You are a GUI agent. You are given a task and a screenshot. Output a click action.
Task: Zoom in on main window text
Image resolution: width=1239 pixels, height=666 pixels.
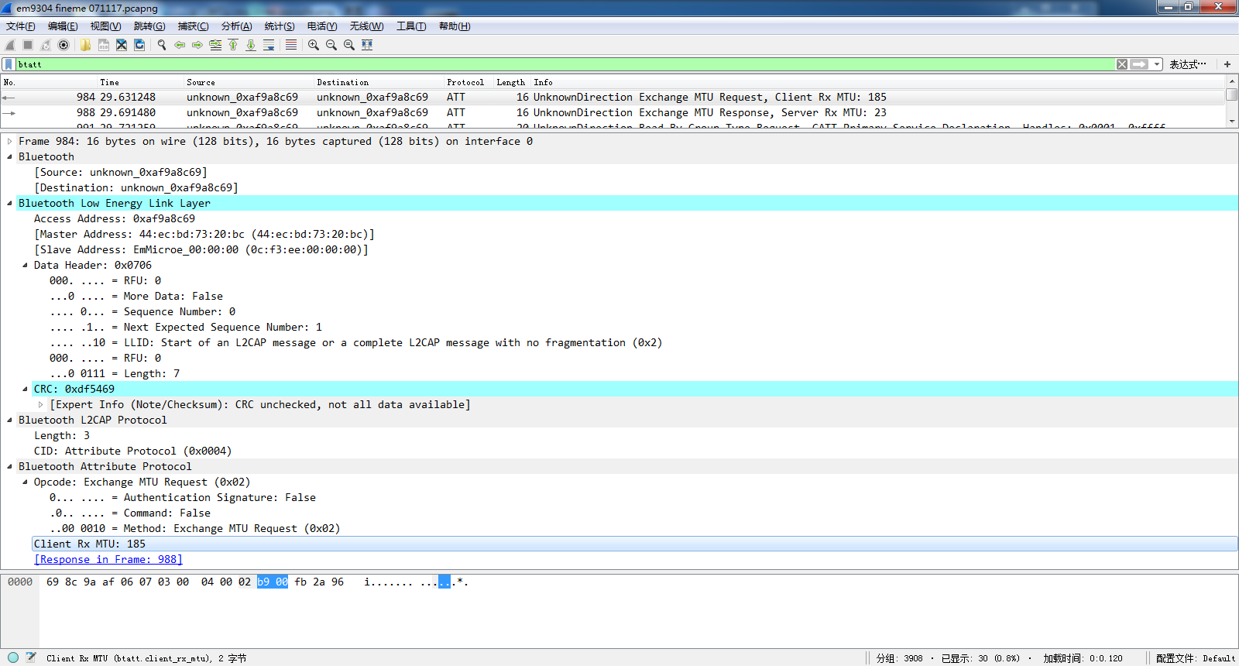click(314, 45)
